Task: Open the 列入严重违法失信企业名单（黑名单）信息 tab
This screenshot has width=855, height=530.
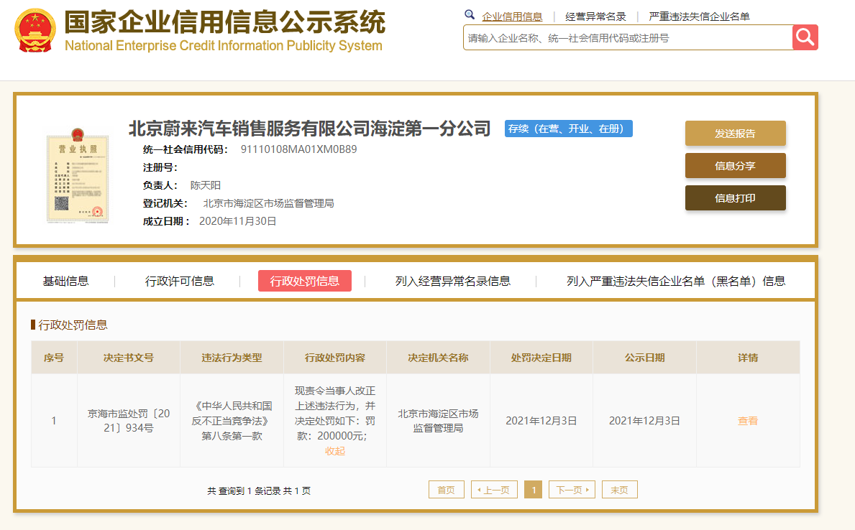Action: (676, 281)
